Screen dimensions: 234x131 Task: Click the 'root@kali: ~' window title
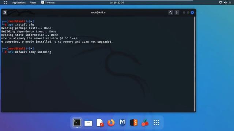(x=98, y=12)
